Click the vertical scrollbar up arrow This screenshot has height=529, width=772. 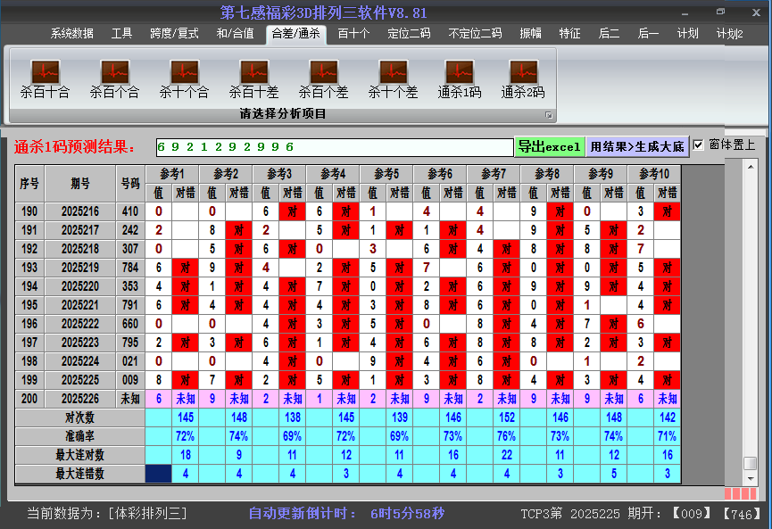[751, 167]
